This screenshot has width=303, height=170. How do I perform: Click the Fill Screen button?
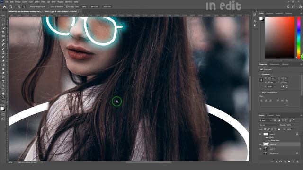tap(107, 7)
